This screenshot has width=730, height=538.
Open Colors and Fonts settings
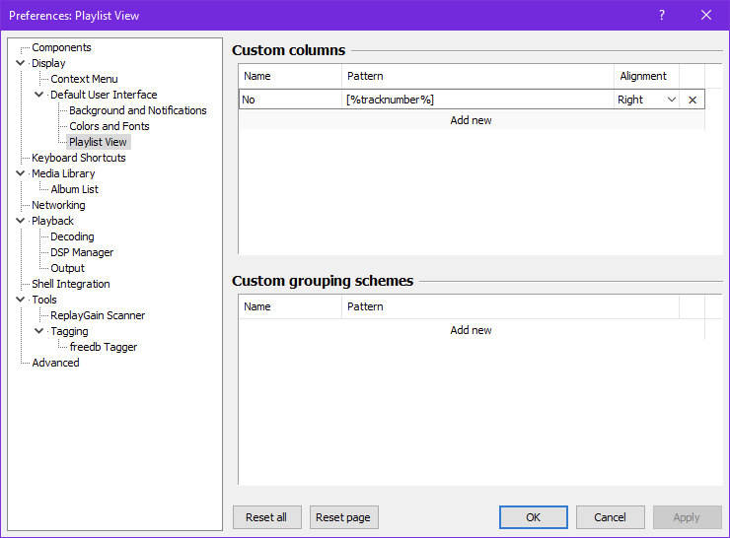(109, 126)
